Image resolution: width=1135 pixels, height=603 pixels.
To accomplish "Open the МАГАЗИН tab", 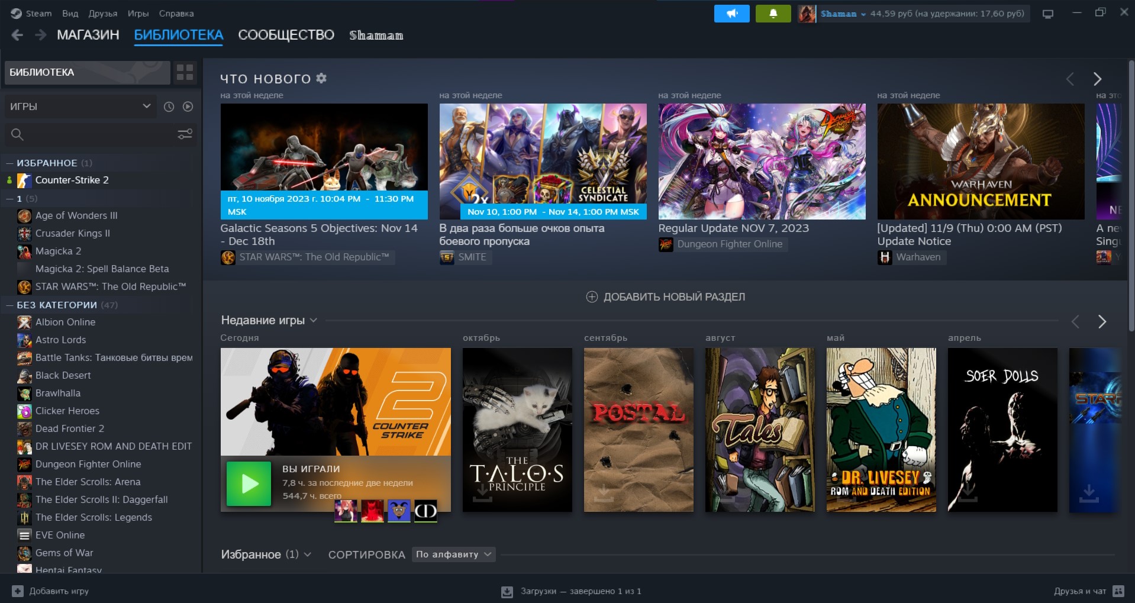I will pos(88,35).
